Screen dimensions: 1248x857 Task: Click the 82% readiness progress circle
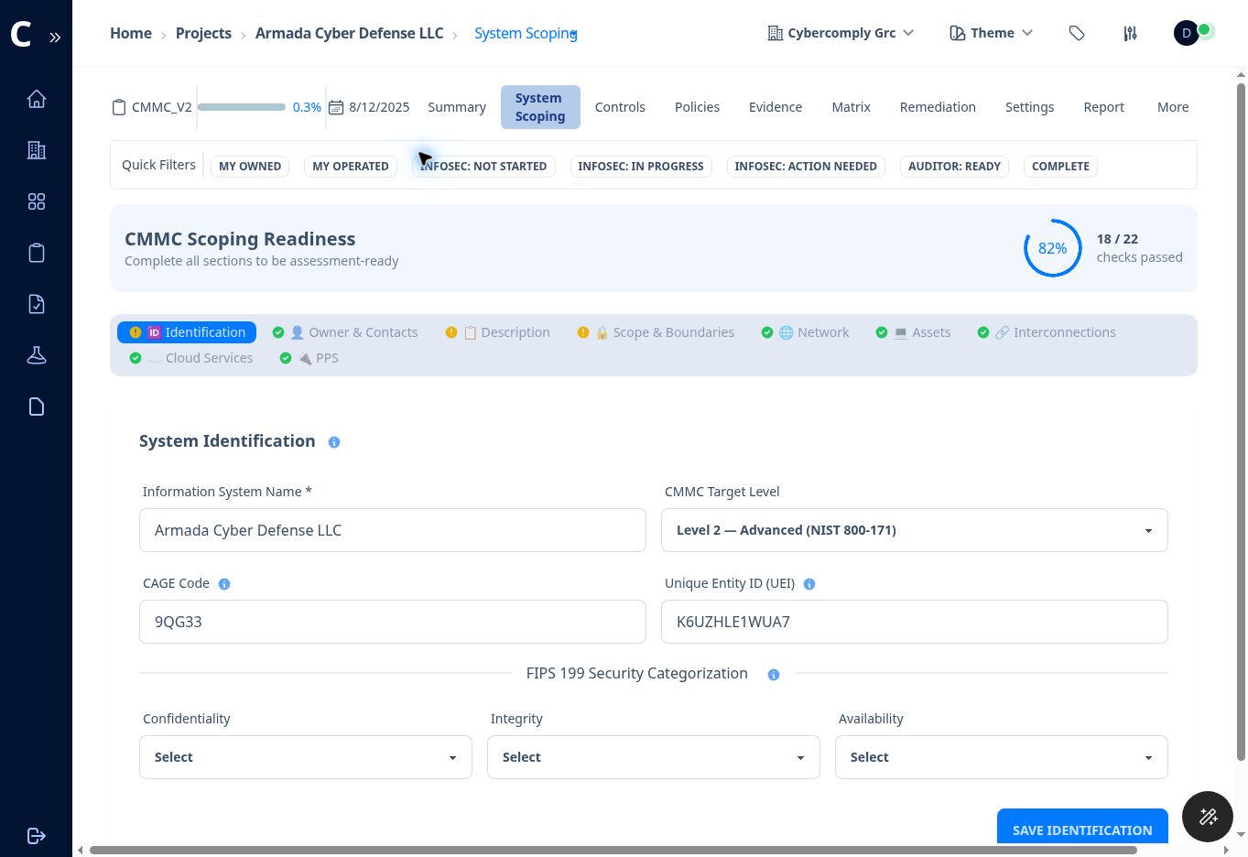(1052, 248)
